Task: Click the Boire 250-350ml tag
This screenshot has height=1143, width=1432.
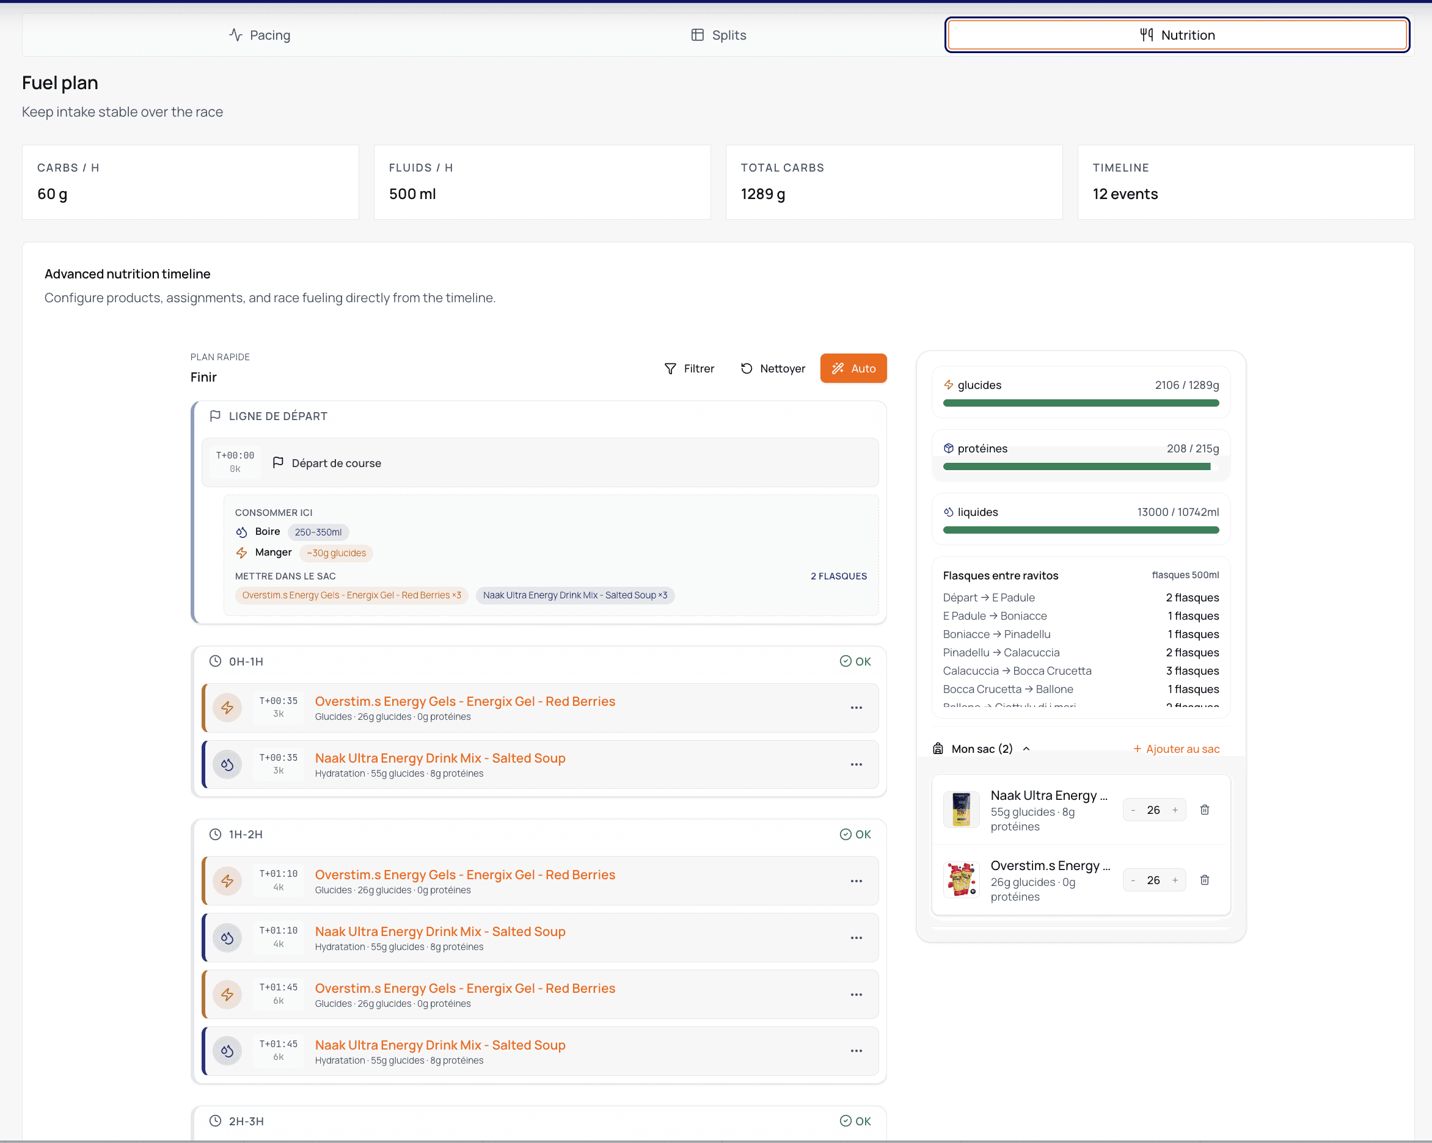Action: (x=319, y=532)
